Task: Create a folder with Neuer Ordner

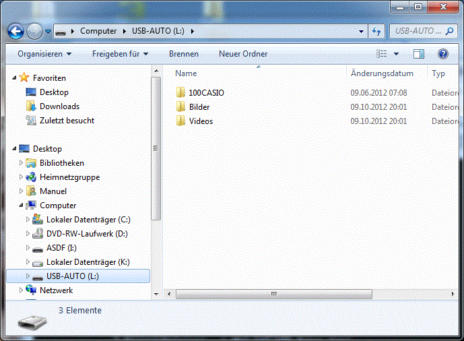Action: pyautogui.click(x=243, y=54)
